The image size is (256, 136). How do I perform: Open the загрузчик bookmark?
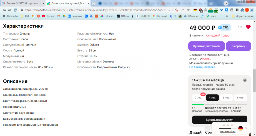point(75,16)
